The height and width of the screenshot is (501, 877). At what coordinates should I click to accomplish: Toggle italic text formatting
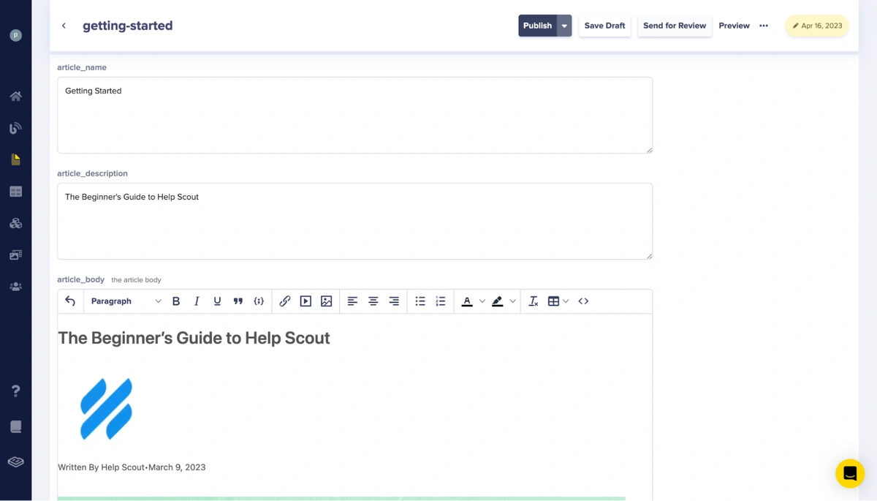tap(197, 301)
